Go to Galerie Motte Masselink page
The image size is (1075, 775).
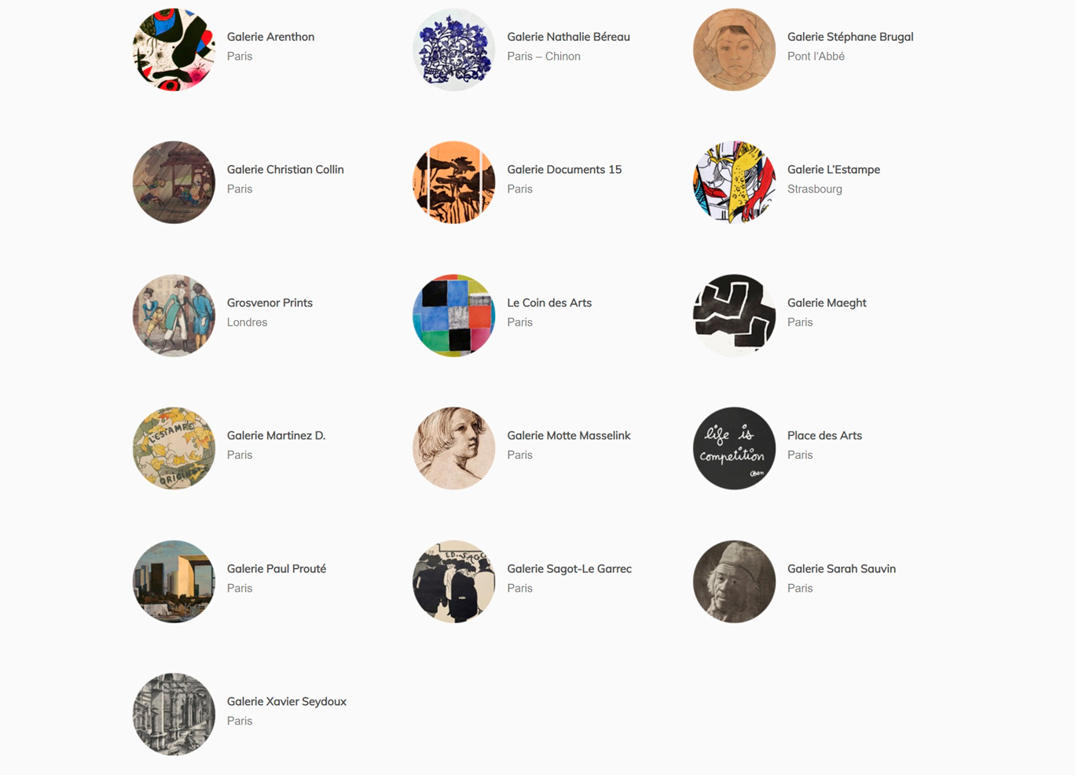tap(569, 435)
